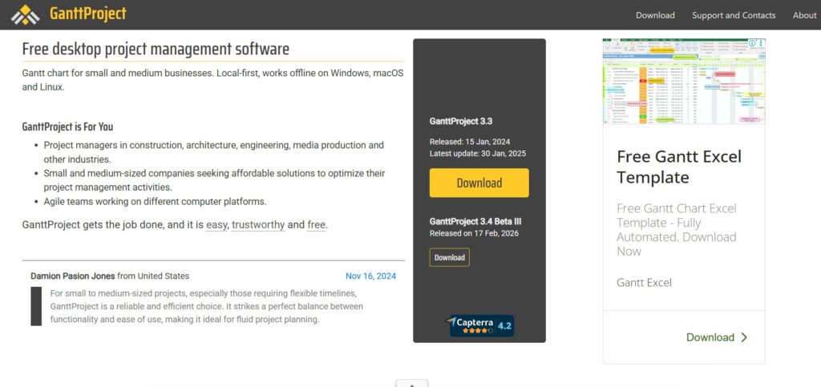821x387 pixels.
Task: Click the ad description about Fully Automated template
Action: pos(676,229)
